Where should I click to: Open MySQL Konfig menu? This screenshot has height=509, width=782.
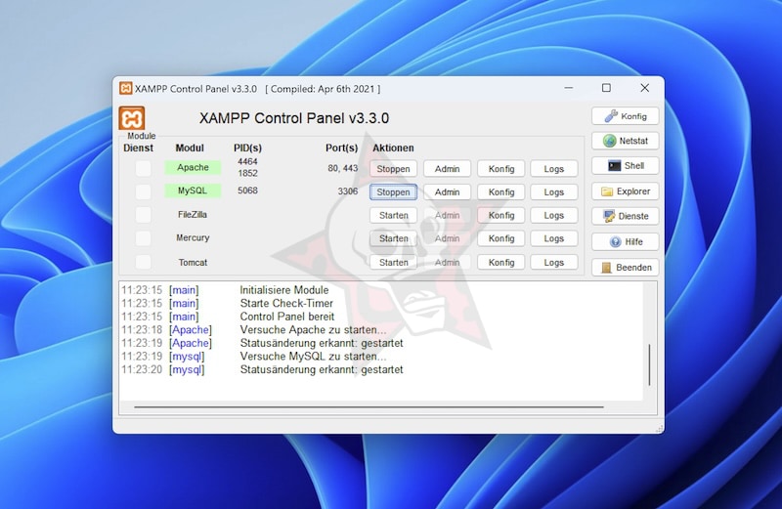coord(500,191)
